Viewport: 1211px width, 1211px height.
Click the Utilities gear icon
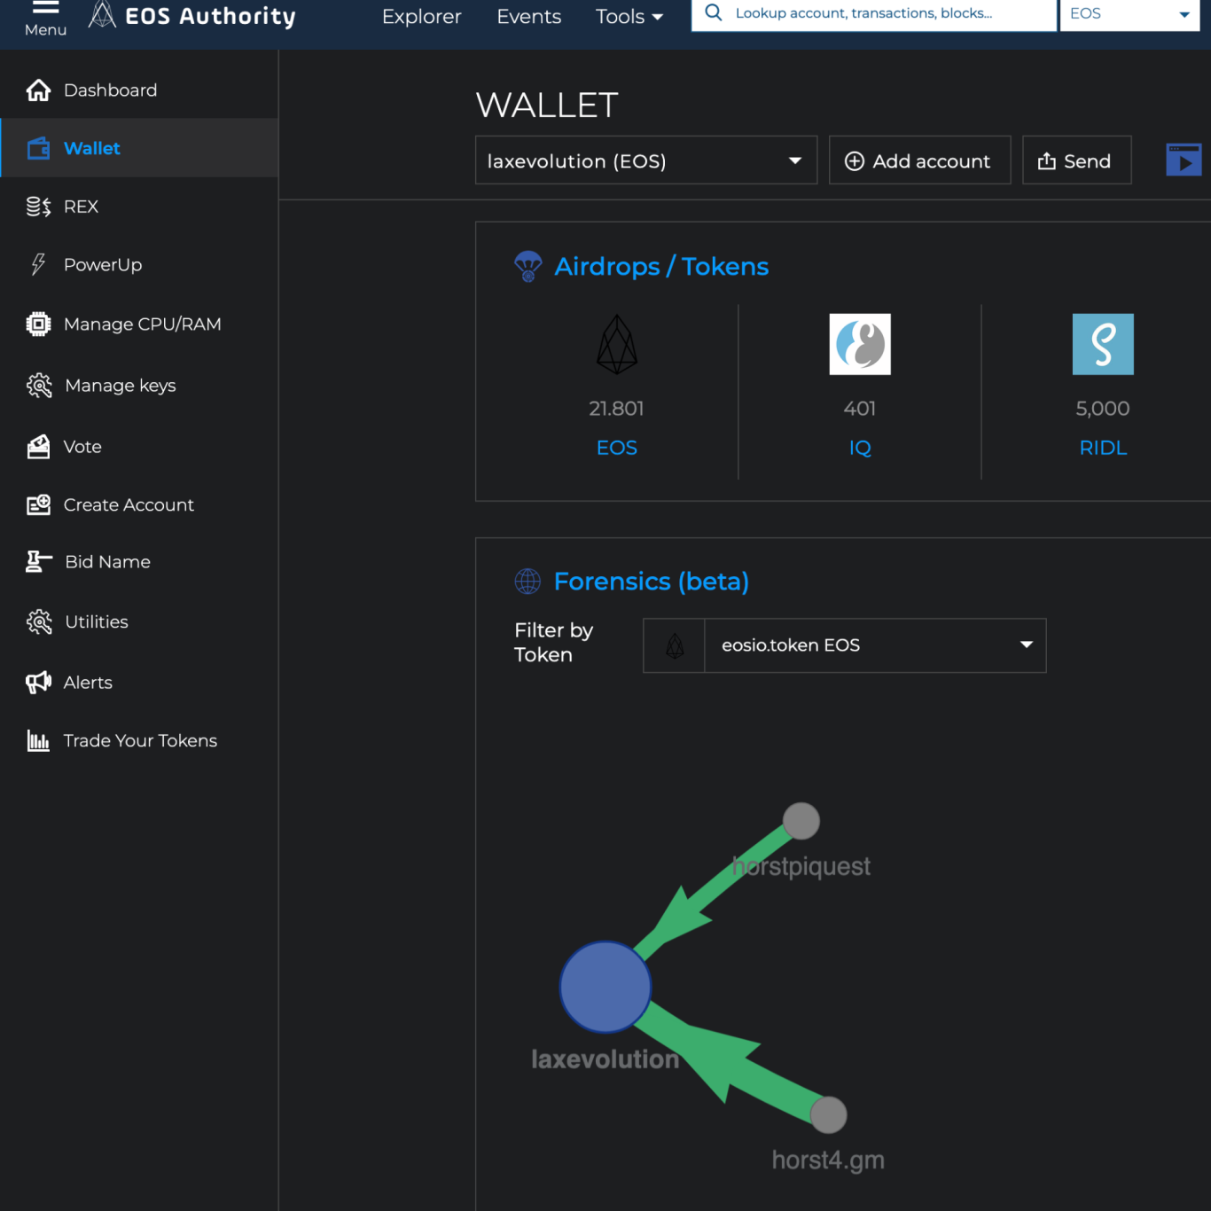point(39,622)
